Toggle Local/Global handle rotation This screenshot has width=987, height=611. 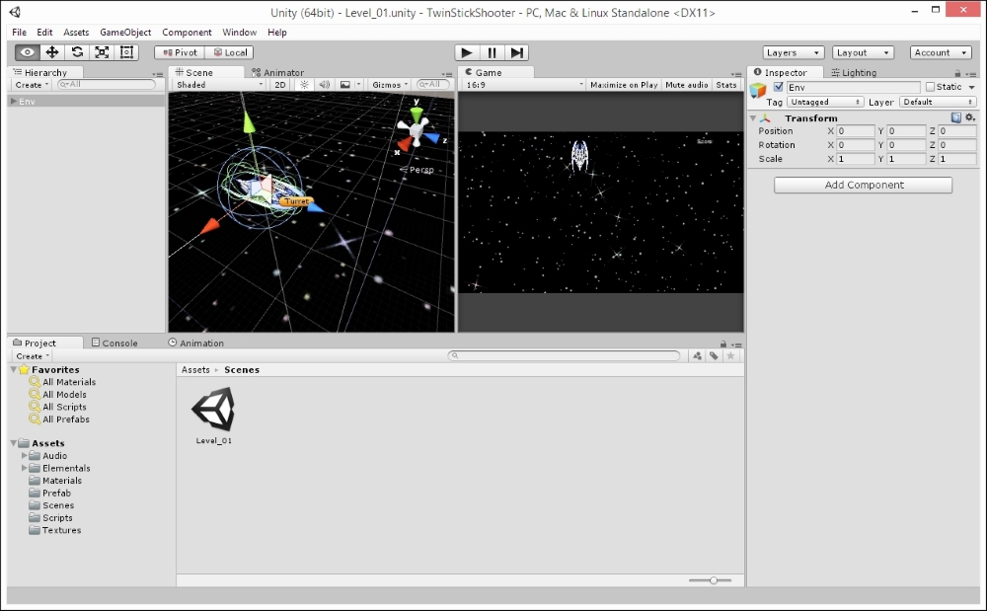229,53
